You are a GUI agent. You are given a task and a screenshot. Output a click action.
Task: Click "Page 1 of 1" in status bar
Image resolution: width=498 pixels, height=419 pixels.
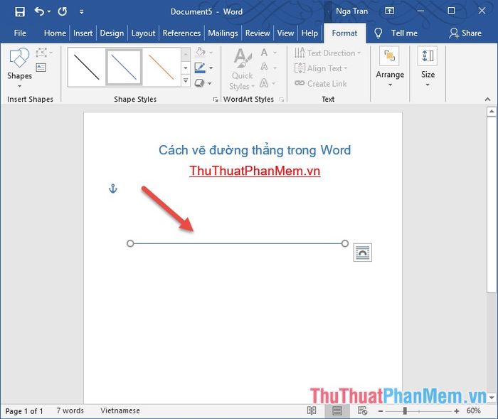coord(23,411)
